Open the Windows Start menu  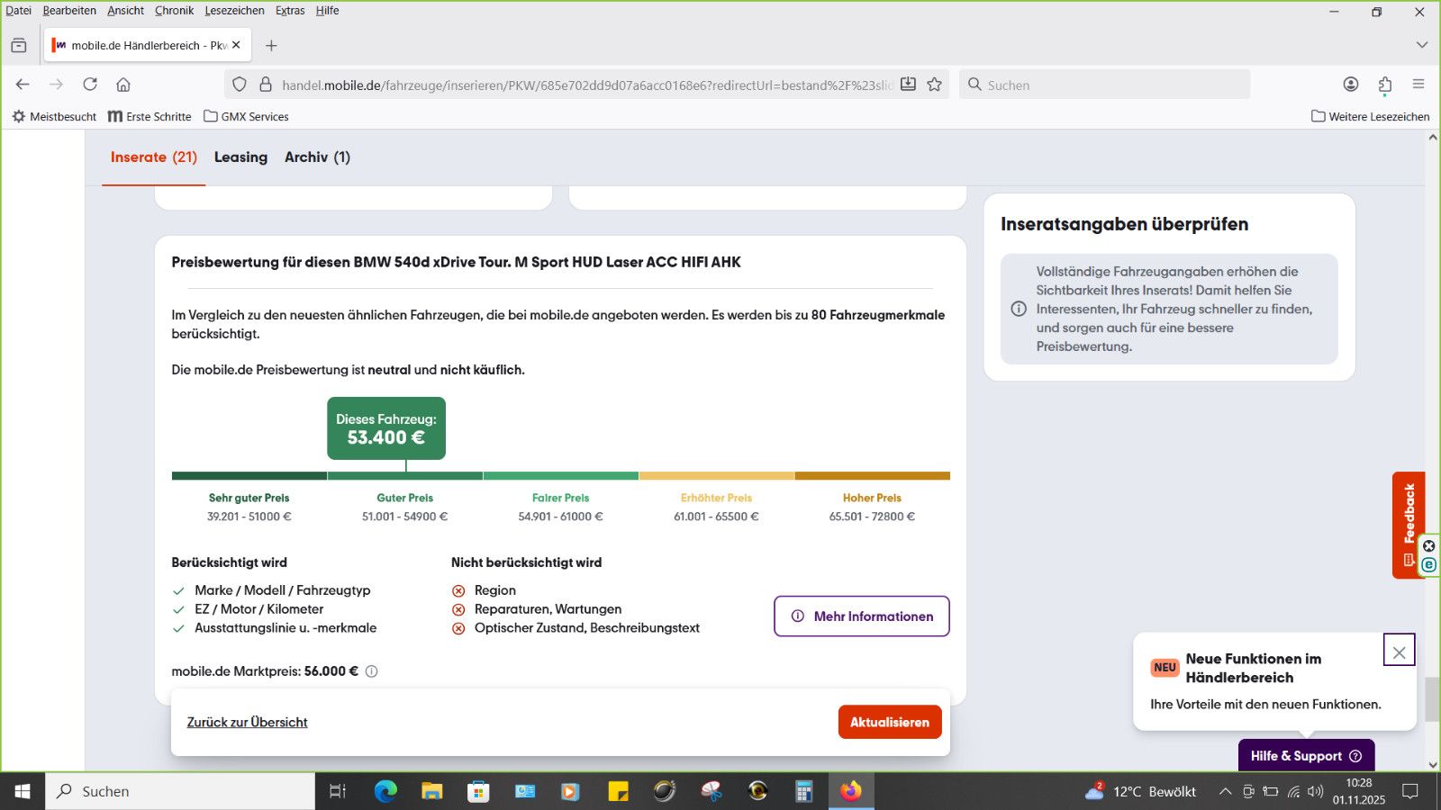(x=23, y=791)
